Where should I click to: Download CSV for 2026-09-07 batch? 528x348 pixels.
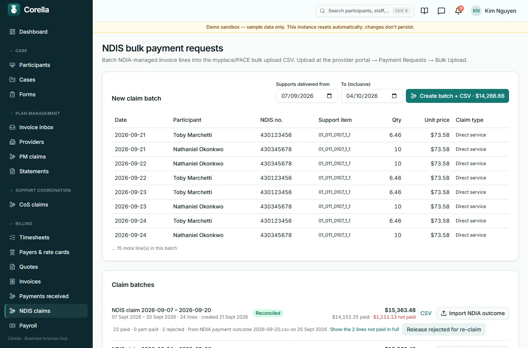click(x=426, y=313)
